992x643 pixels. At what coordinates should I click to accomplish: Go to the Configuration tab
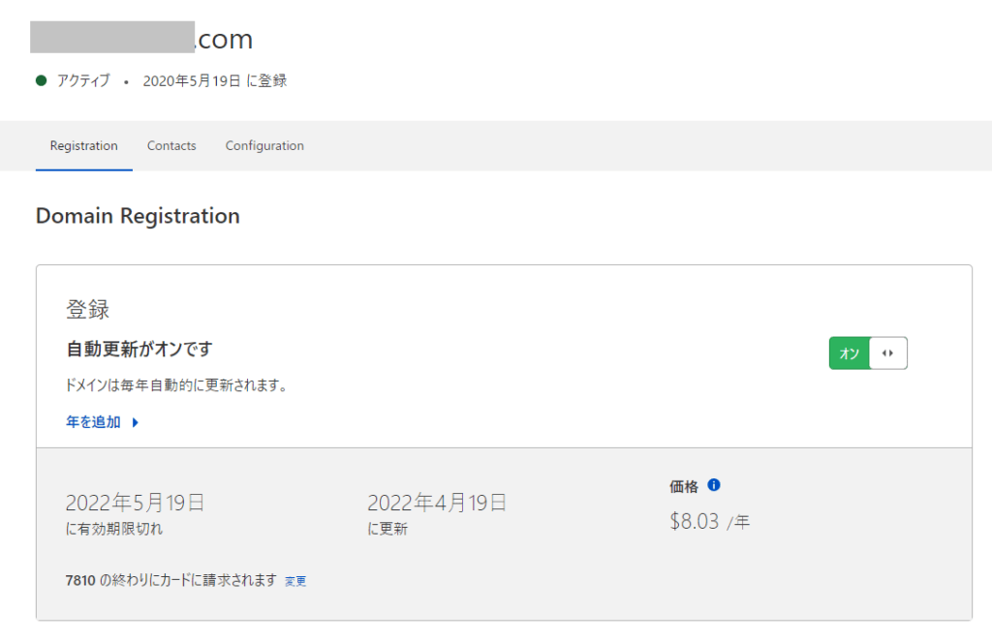(x=264, y=146)
